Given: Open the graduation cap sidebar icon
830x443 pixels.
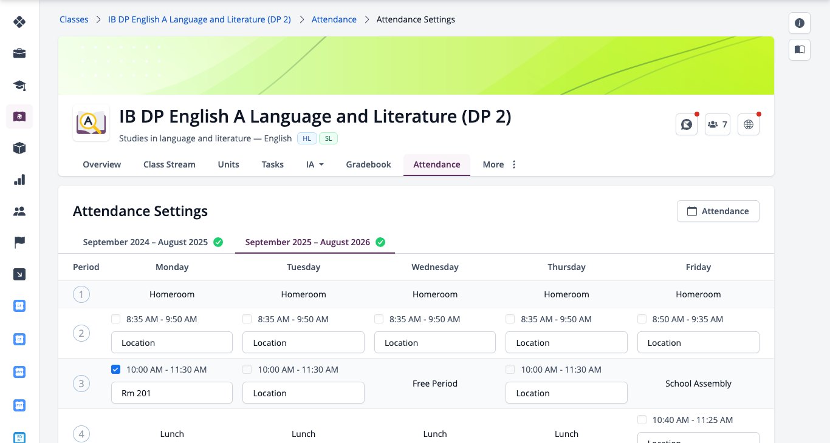Looking at the screenshot, I should coord(19,85).
